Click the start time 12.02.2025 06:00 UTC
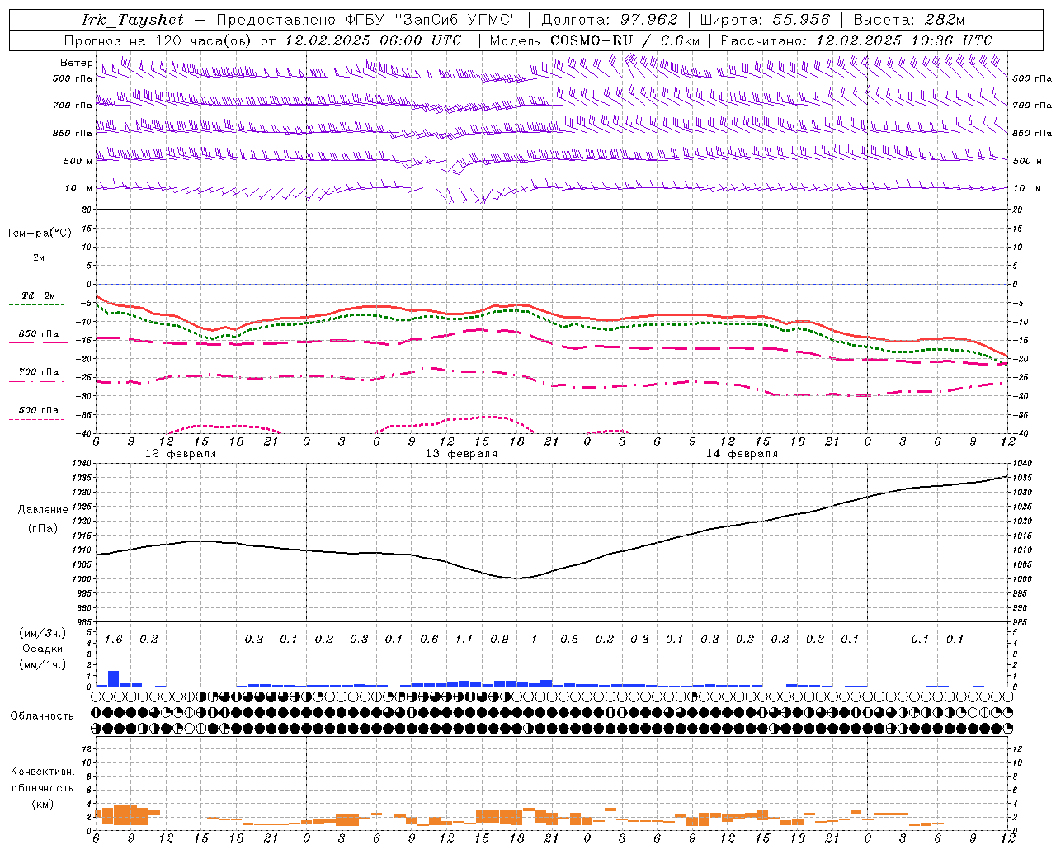Image resolution: width=1056 pixels, height=845 pixels. tap(373, 40)
